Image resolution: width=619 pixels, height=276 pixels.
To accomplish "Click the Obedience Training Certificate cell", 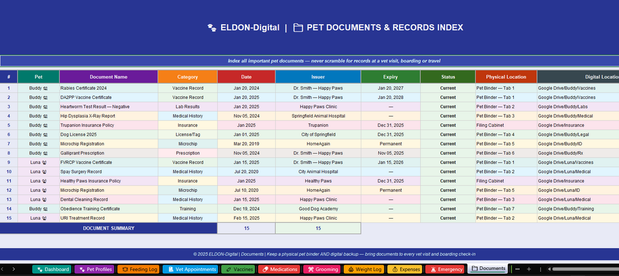I will (x=109, y=209).
